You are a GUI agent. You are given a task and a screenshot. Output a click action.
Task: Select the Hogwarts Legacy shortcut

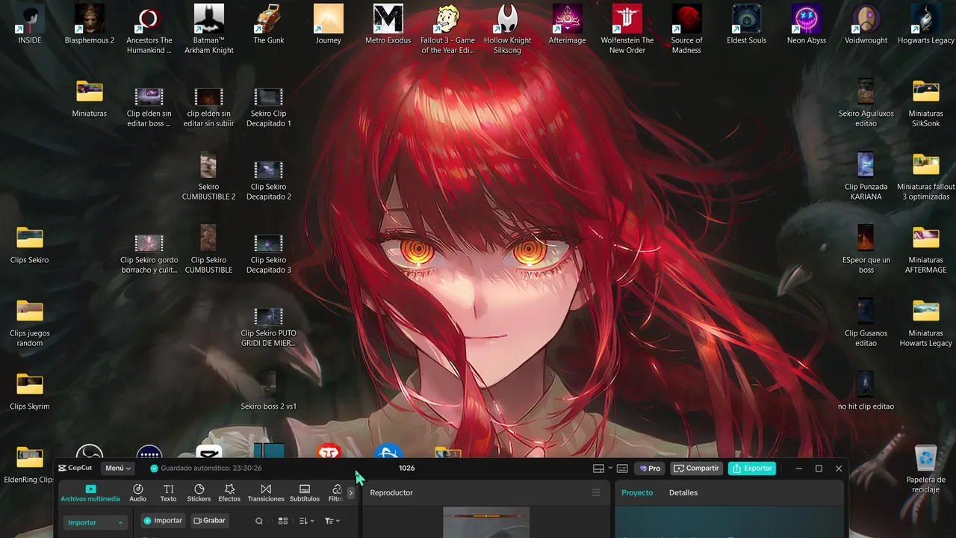[x=926, y=25]
